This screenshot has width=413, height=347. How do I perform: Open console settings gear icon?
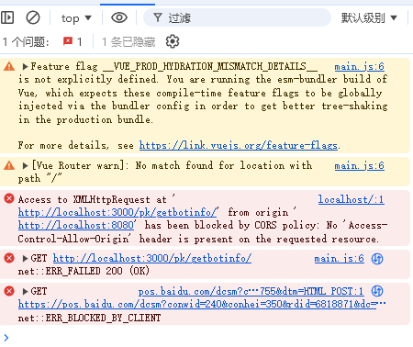coord(173,41)
